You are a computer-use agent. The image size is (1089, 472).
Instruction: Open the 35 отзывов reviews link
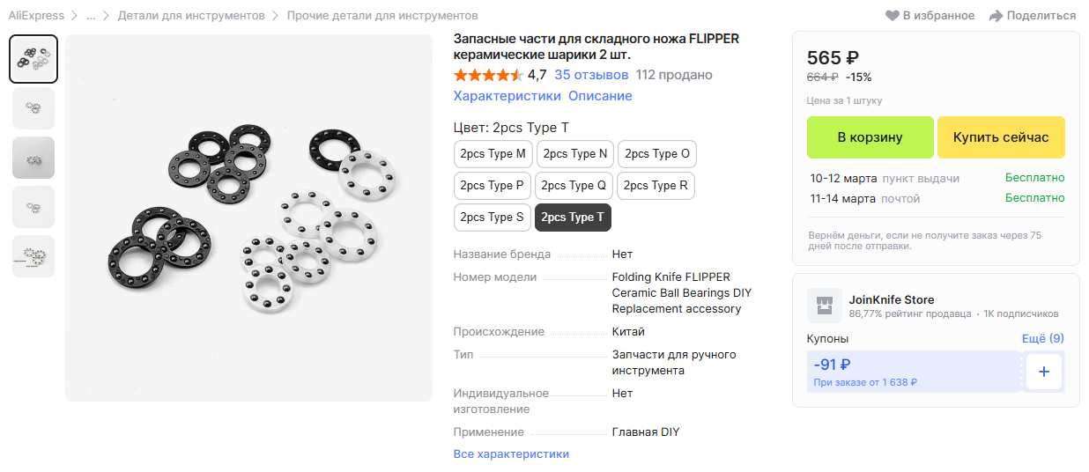tap(591, 75)
